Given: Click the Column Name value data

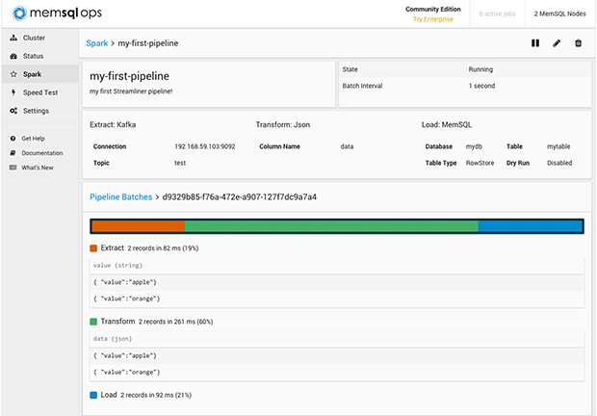Looking at the screenshot, I should coord(347,146).
